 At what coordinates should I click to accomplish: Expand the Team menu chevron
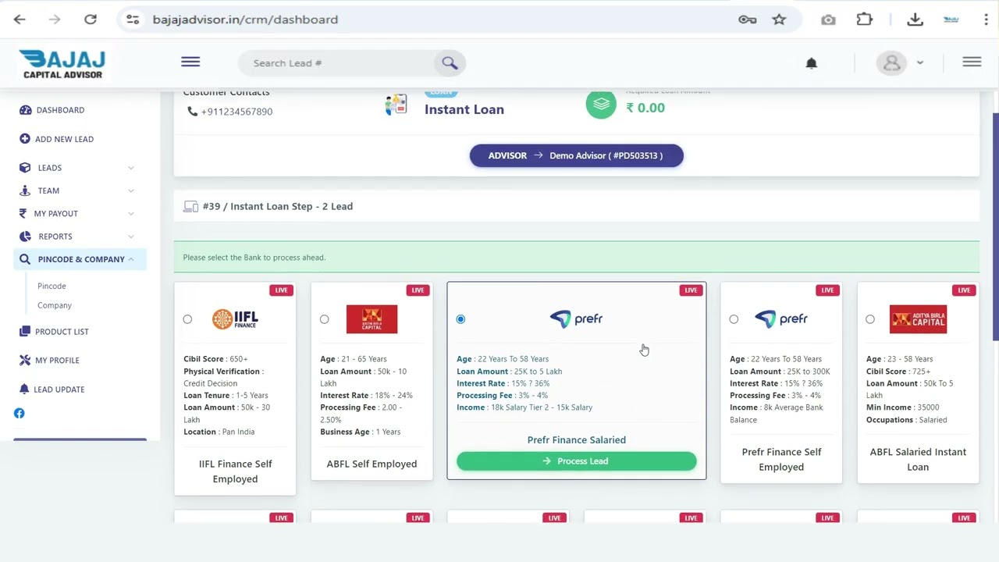(x=130, y=190)
